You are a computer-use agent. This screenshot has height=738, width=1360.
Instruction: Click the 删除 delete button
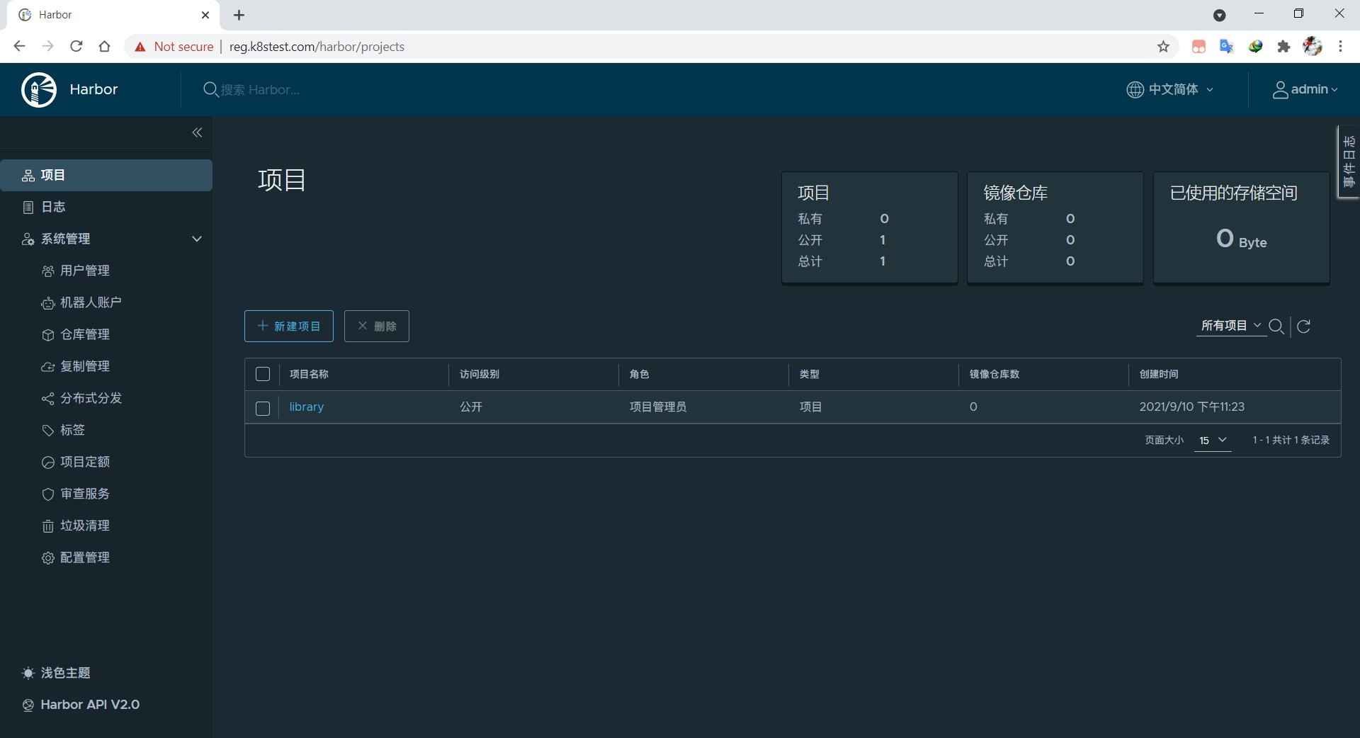tap(377, 326)
